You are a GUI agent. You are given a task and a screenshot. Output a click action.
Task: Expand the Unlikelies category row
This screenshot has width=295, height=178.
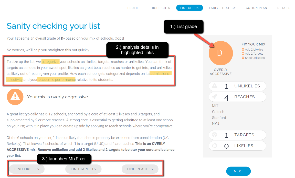(x=237, y=86)
